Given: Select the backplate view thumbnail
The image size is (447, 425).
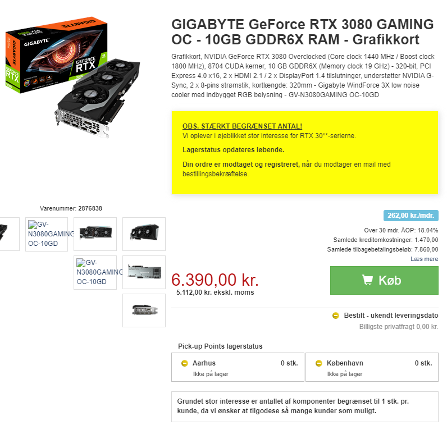Looking at the screenshot, I should 144,272.
